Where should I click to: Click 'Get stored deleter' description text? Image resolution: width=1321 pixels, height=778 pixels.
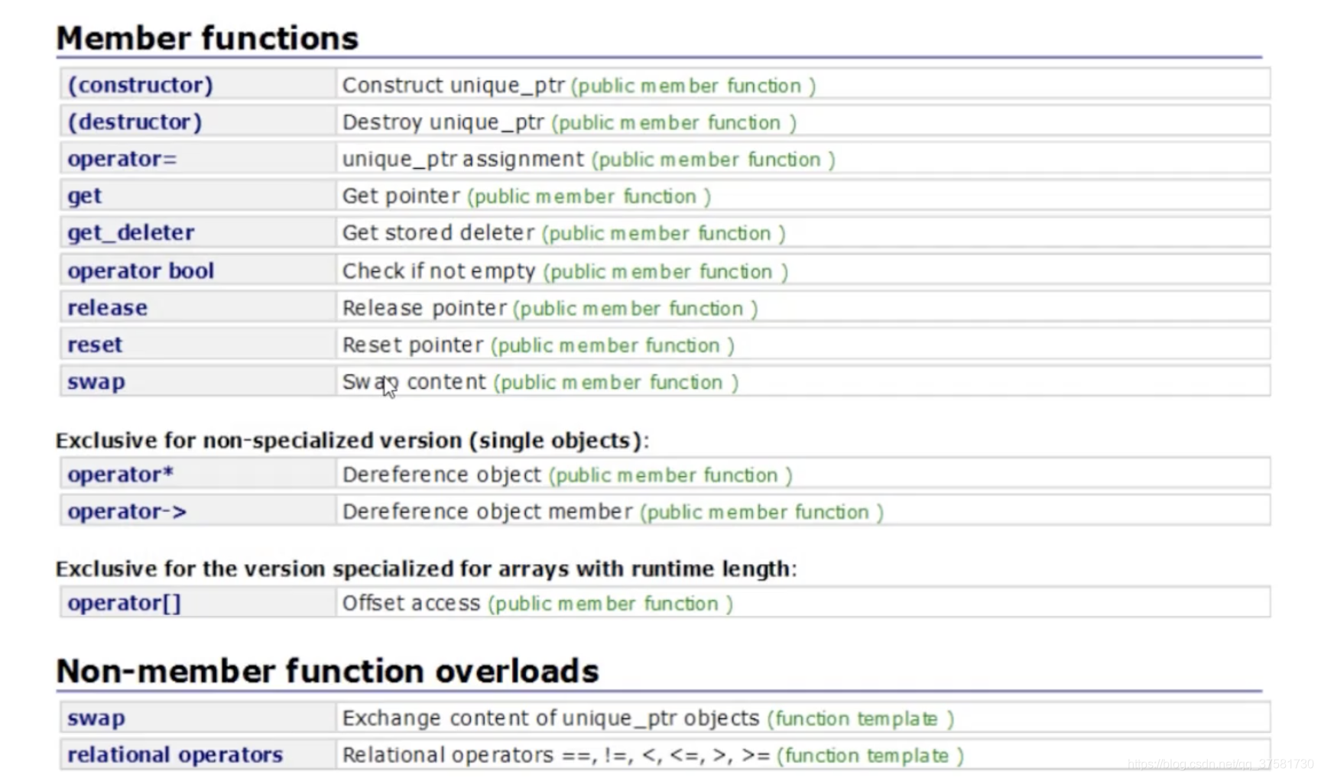coord(438,232)
